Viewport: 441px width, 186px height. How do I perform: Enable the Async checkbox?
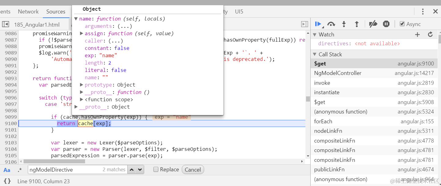tap(402, 24)
